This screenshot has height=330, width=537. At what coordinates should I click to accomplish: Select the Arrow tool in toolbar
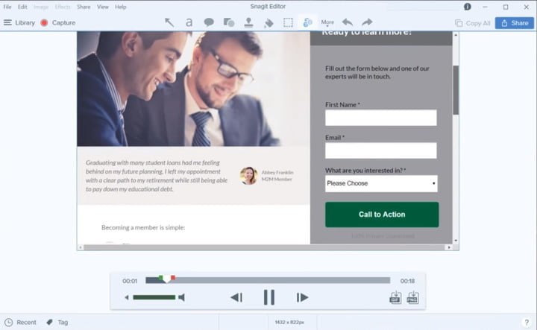pyautogui.click(x=169, y=22)
